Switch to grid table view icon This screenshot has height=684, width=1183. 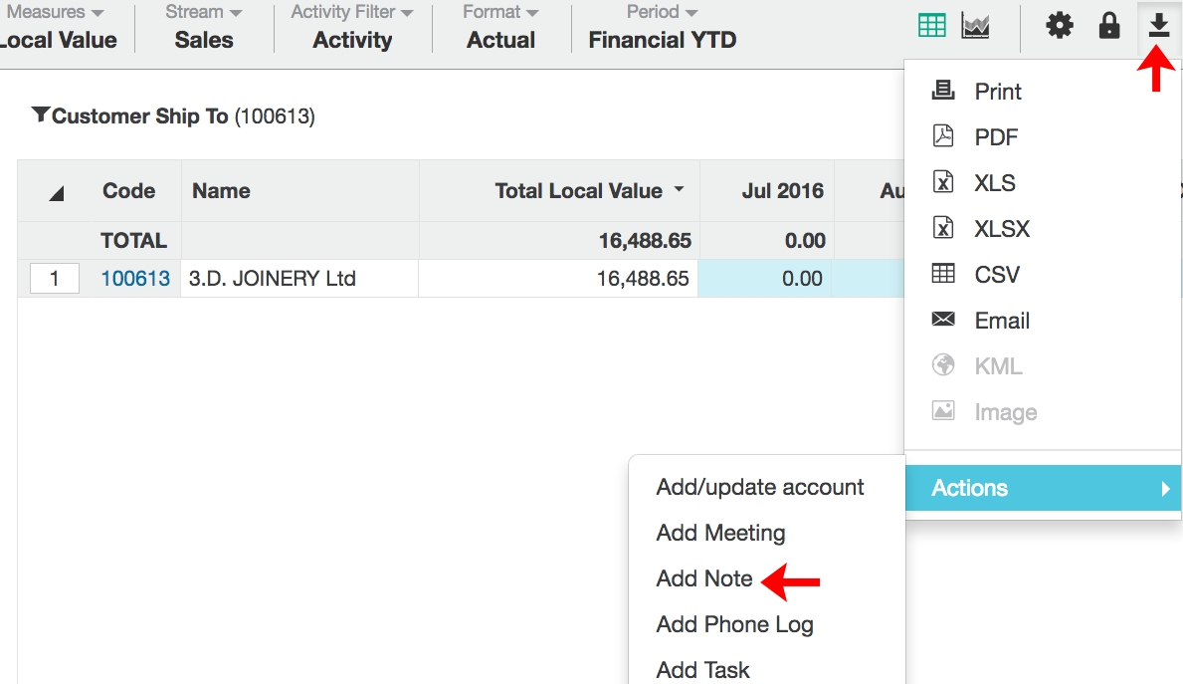tap(932, 27)
